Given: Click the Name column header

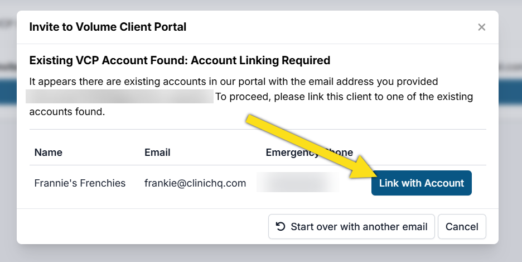Looking at the screenshot, I should (x=49, y=153).
